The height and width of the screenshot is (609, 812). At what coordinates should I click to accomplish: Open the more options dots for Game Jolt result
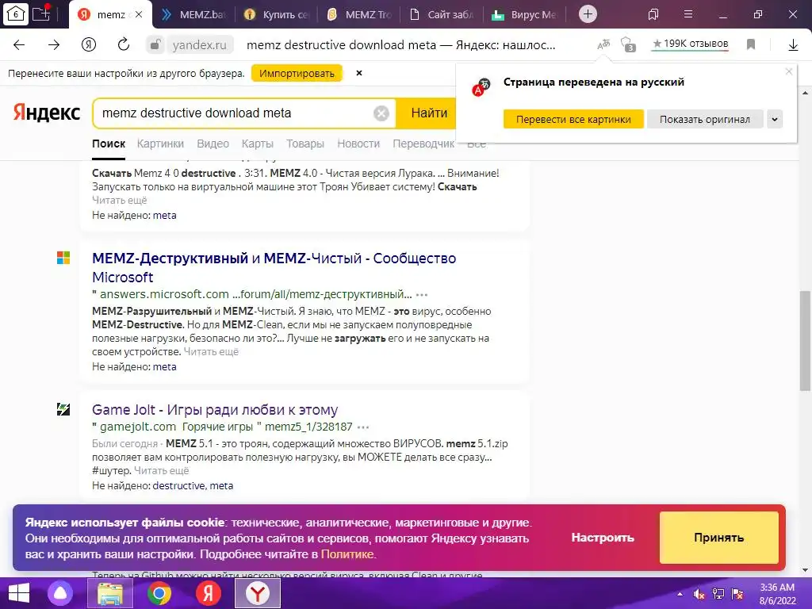pyautogui.click(x=363, y=427)
